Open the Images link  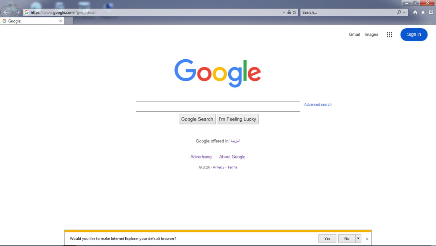[x=371, y=34]
